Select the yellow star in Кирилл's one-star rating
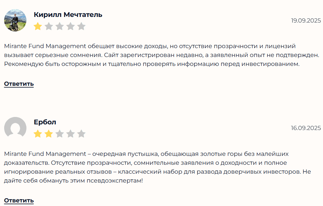Image resolution: width=323 pixels, height=206 pixels. (37, 26)
